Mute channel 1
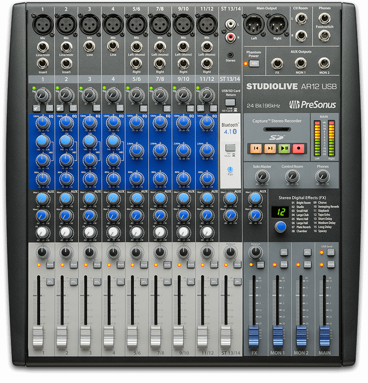This screenshot has height=383, width=368. pos(50,265)
